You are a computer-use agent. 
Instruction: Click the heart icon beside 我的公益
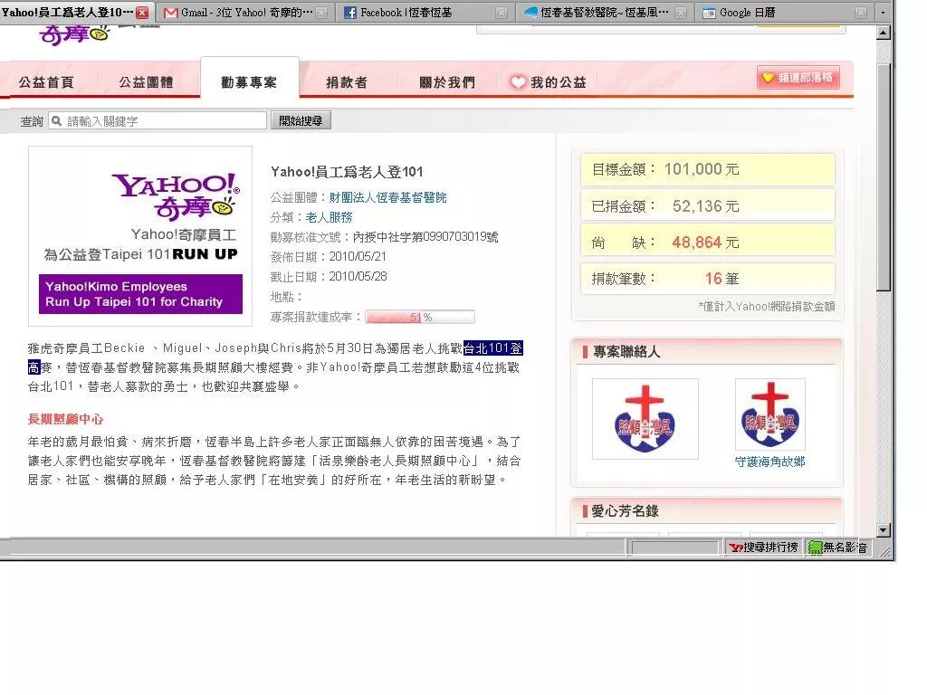(x=518, y=82)
